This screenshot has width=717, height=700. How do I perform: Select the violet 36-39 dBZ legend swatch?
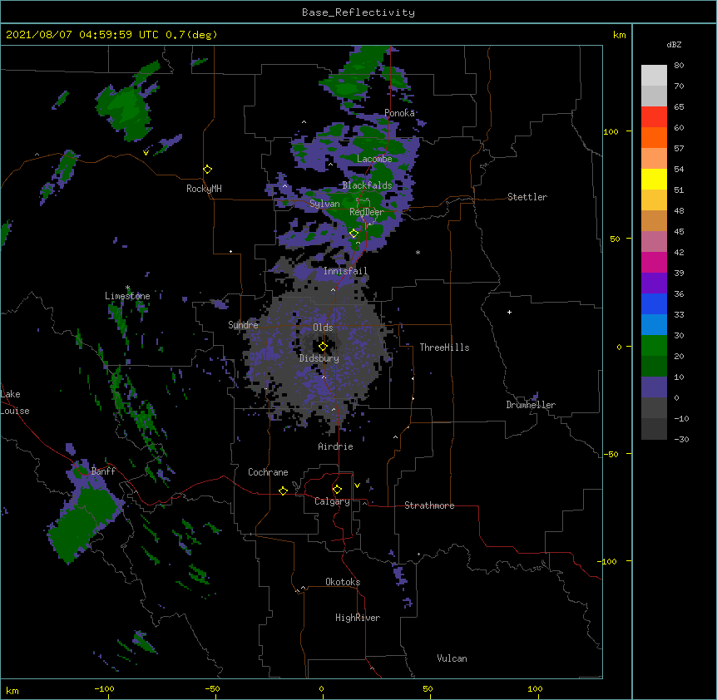654,283
